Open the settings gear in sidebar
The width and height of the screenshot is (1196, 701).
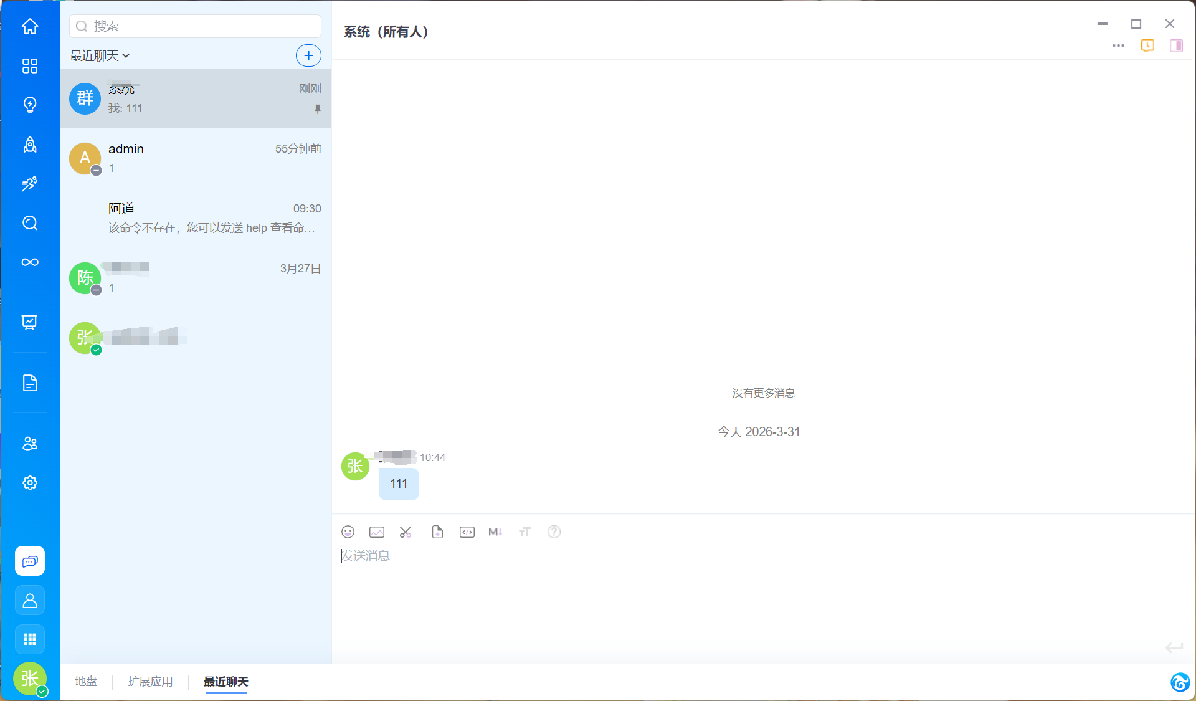coord(30,483)
